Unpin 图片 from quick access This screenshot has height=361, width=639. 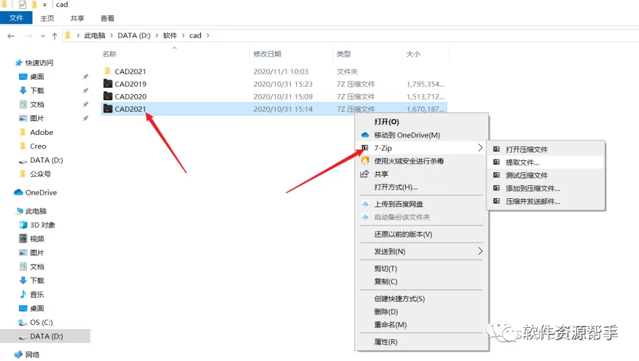click(x=86, y=118)
